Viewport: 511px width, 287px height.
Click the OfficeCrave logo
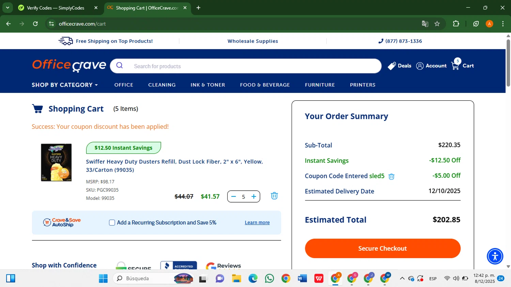click(69, 66)
